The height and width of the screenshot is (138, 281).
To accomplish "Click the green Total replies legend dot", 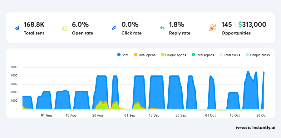I will click(x=193, y=55).
